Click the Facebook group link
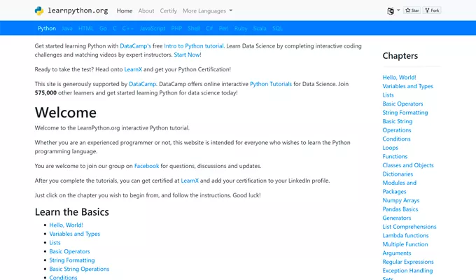476x280 pixels. tap(146, 166)
